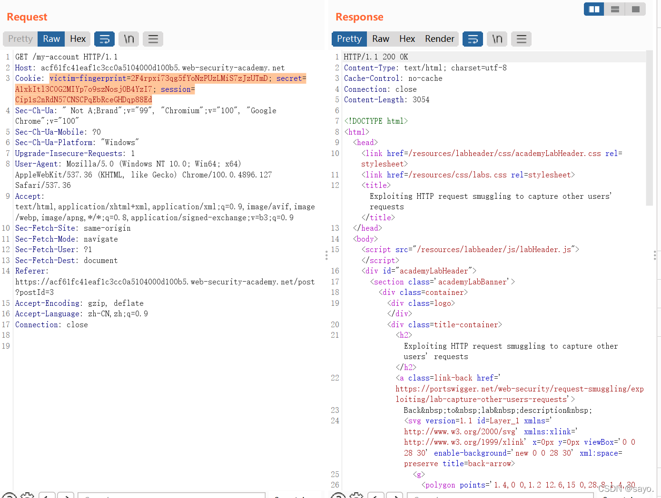Click the '</head>' closing tag on line 13
The height and width of the screenshot is (498, 661).
pyautogui.click(x=367, y=228)
